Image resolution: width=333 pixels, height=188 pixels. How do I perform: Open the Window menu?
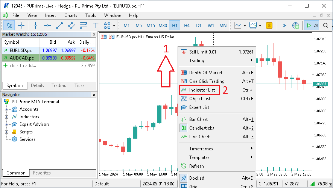click(113, 15)
